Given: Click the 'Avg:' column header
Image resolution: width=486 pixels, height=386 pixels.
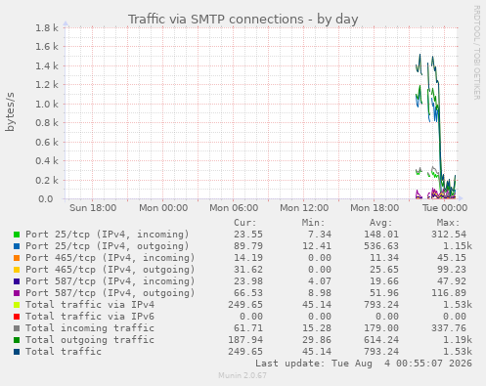Looking at the screenshot, I should 380,223.
